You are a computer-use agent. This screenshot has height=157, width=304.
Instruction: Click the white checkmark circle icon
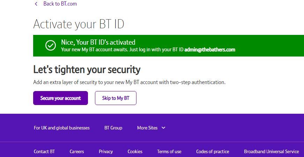pos(51,45)
